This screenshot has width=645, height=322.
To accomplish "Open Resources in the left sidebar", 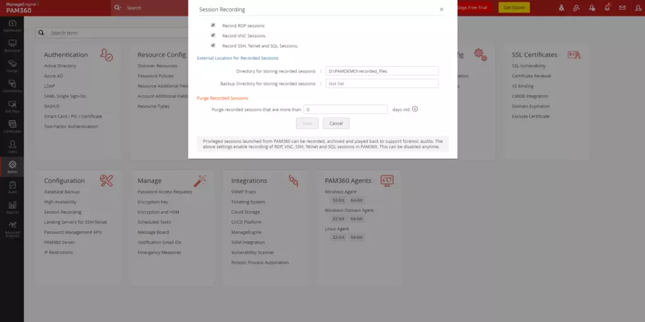I will click(x=13, y=46).
